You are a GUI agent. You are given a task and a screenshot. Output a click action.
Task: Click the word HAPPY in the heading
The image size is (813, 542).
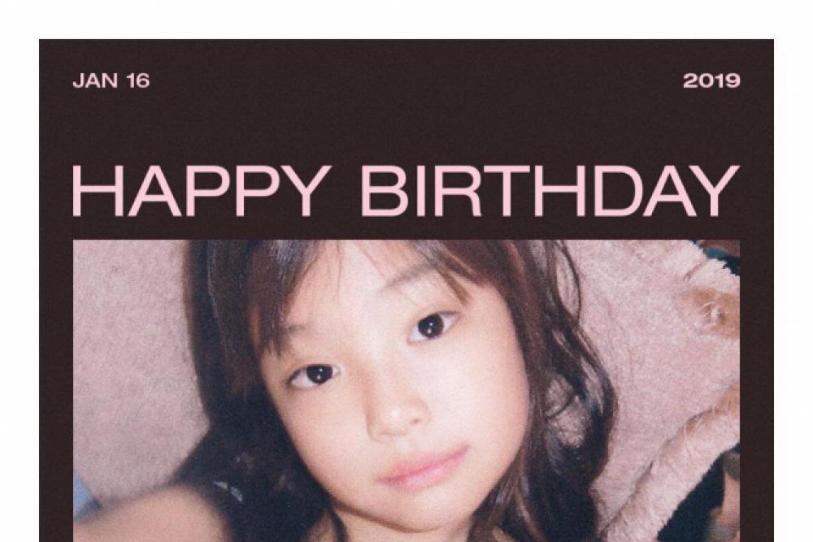pyautogui.click(x=202, y=191)
